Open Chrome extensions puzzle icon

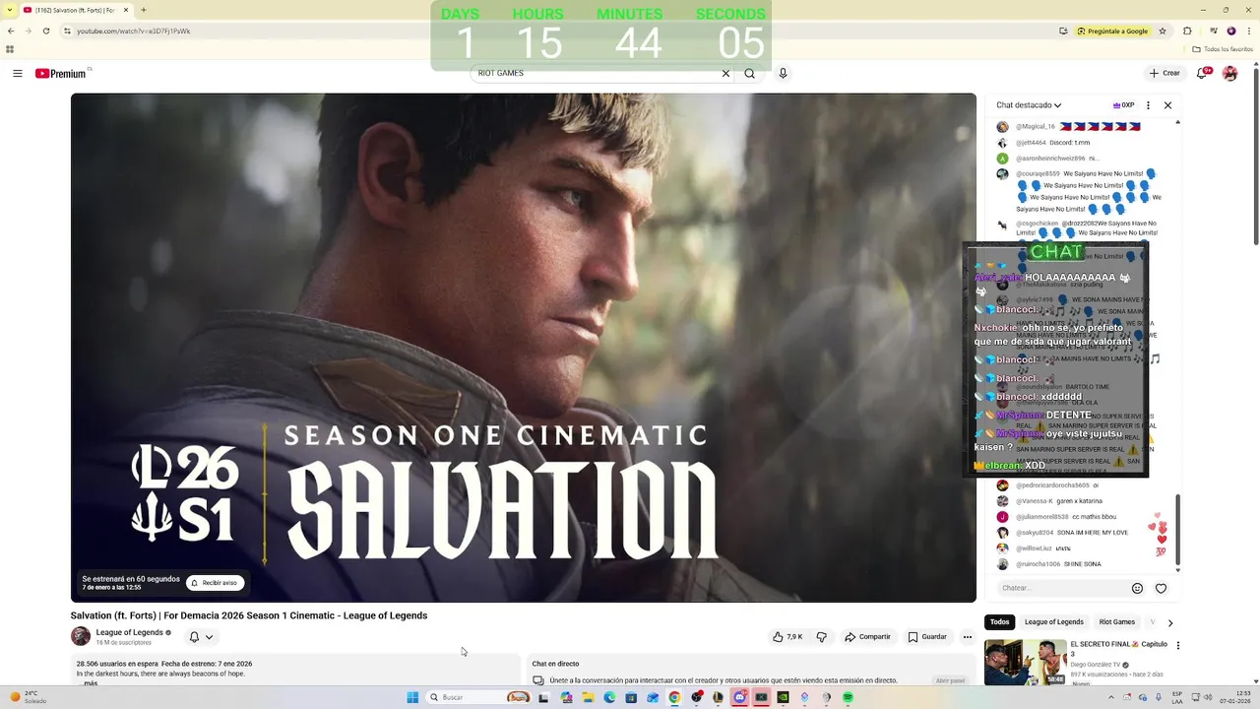tap(1187, 31)
